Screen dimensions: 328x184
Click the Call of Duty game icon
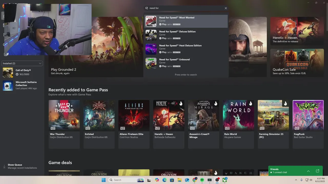8,73
